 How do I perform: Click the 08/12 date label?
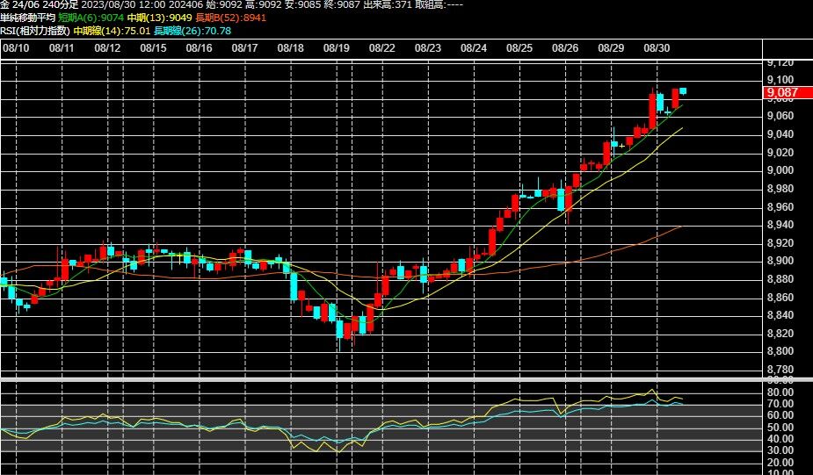tap(107, 48)
